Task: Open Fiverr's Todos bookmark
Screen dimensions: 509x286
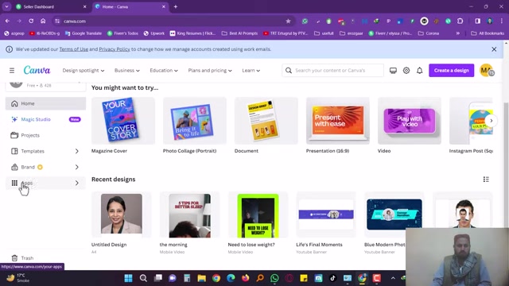Action: click(122, 33)
